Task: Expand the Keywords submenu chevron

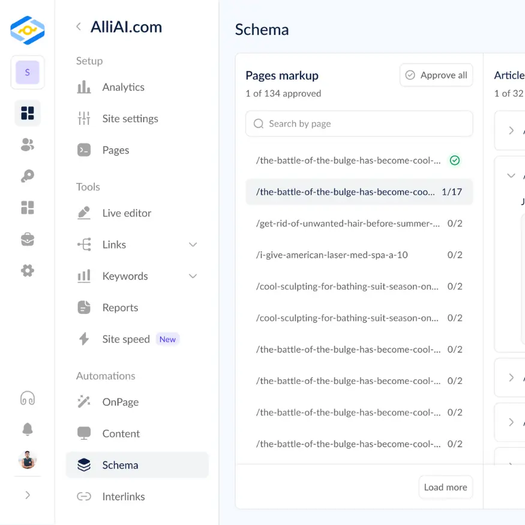Action: coord(193,276)
